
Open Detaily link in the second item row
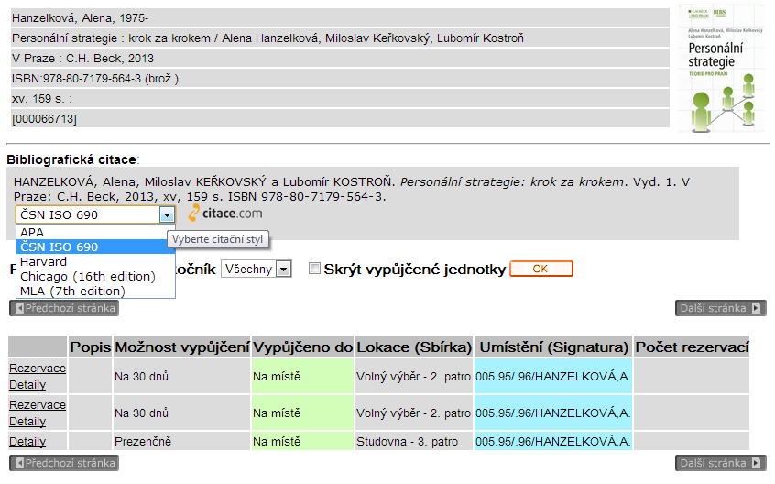(27, 422)
